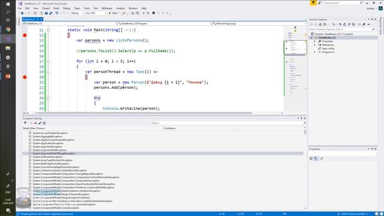Open Home in Solution Explorer toolbar
The width and height of the screenshot is (384, 216).
[x=320, y=25]
